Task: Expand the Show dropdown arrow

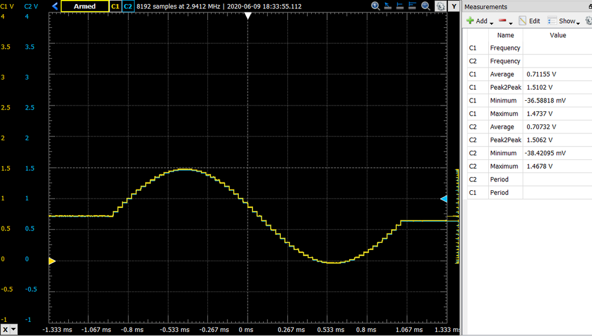Action: (x=578, y=23)
